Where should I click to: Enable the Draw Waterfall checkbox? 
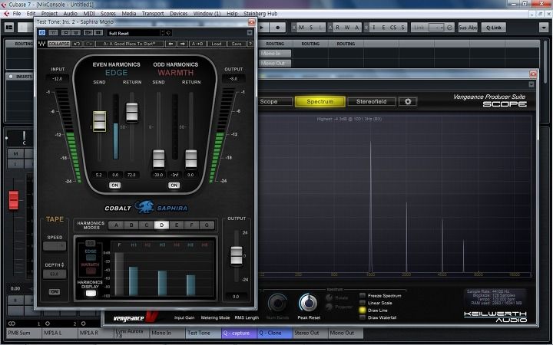pyautogui.click(x=363, y=317)
